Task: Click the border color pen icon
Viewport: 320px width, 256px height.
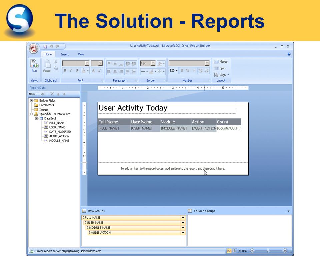Action: [151, 71]
